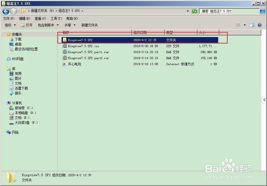This screenshot has height=186, width=267.
Task: Click Internet 快捷方式 type cell
Action: click(x=180, y=64)
